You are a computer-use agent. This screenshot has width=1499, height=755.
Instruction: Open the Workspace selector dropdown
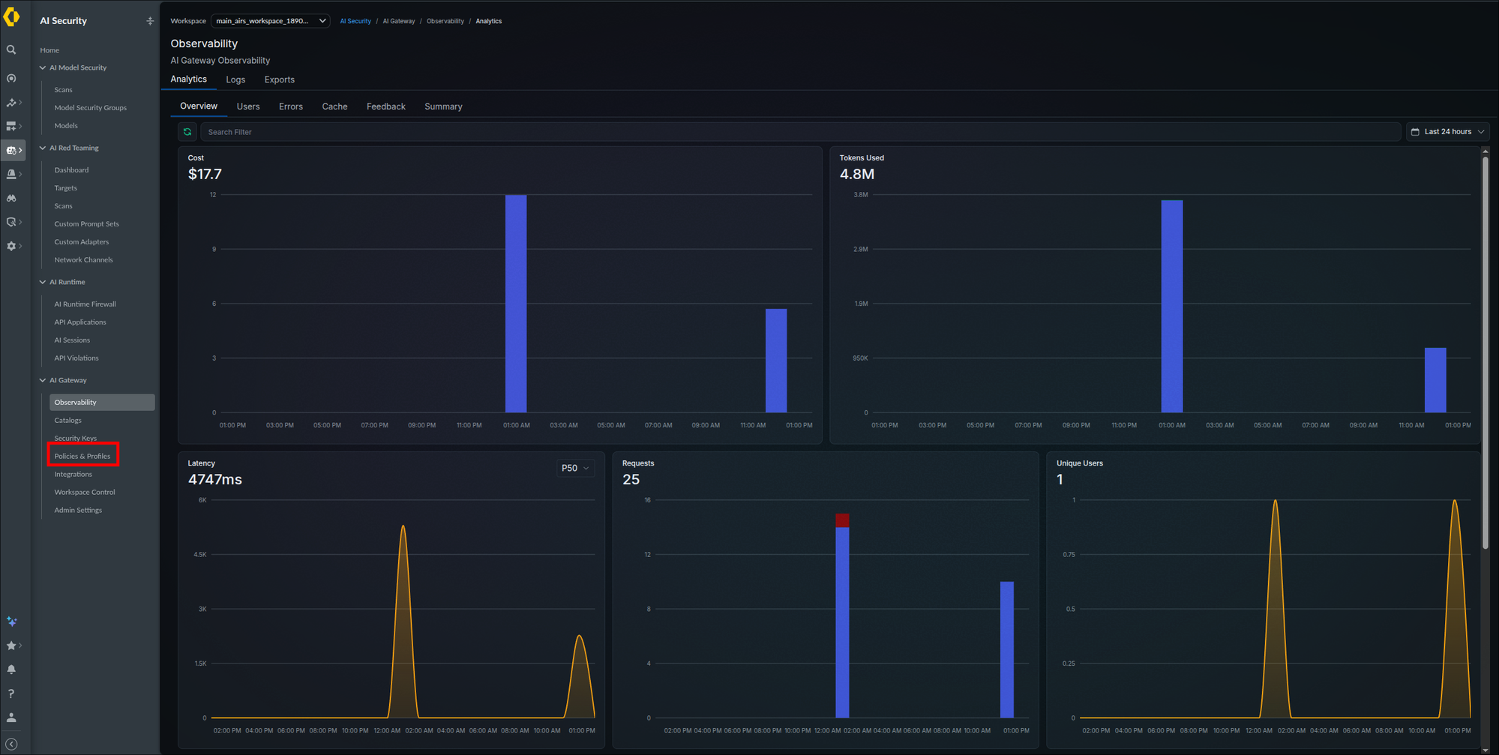[x=271, y=21]
